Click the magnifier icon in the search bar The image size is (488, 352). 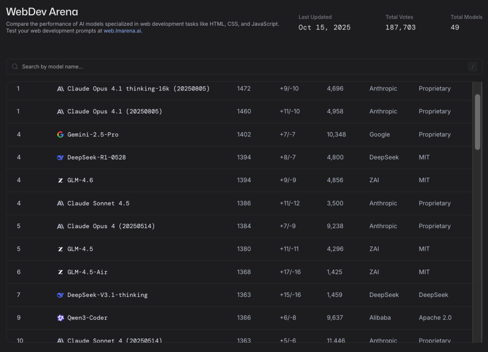coord(15,66)
